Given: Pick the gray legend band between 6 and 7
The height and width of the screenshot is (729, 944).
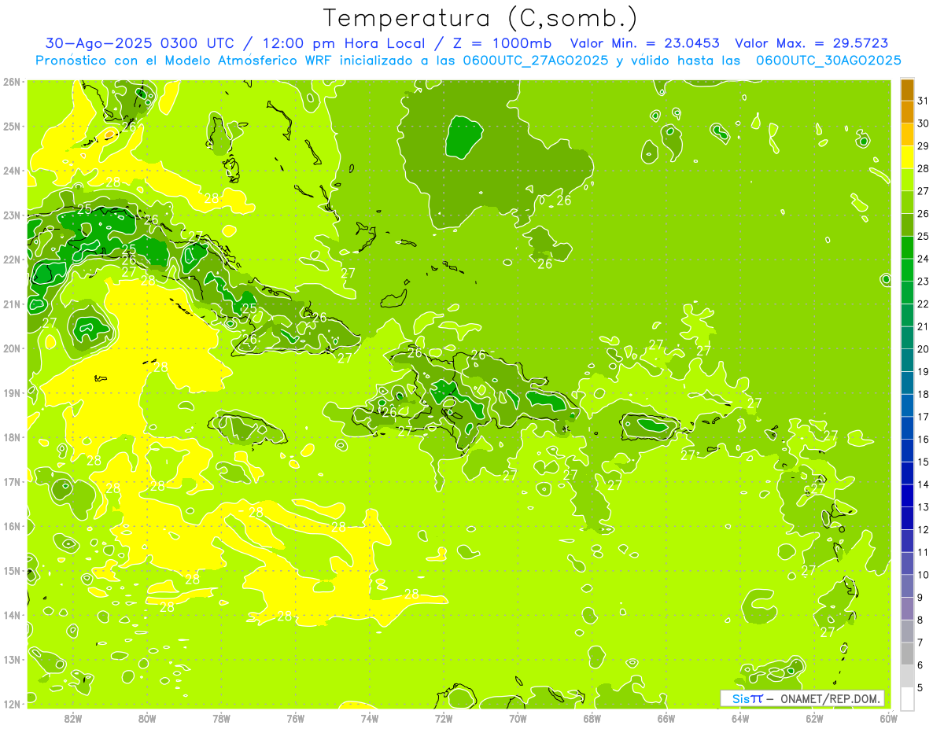Looking at the screenshot, I should point(907,654).
